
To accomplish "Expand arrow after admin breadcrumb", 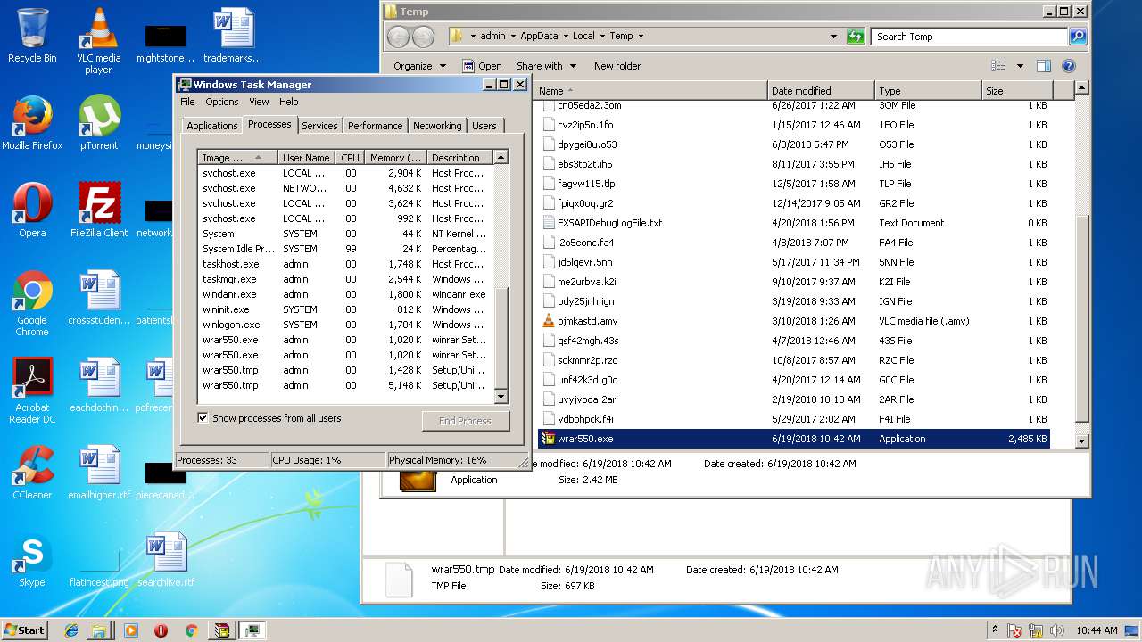I will click(x=513, y=37).
